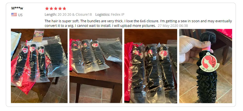
Task: Open the photo of hand holding curly bundle
Action: pyautogui.click(x=206, y=66)
